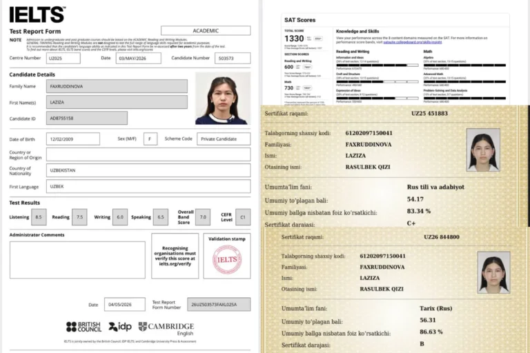
Task: Click the Test Report Form title
Action: (x=35, y=32)
